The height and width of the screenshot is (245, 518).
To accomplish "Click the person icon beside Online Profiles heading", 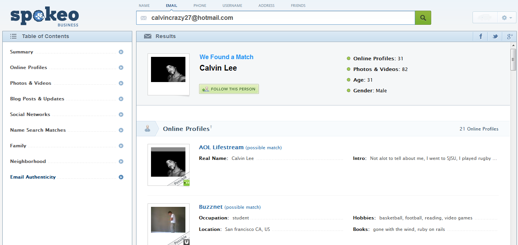I will tap(148, 129).
